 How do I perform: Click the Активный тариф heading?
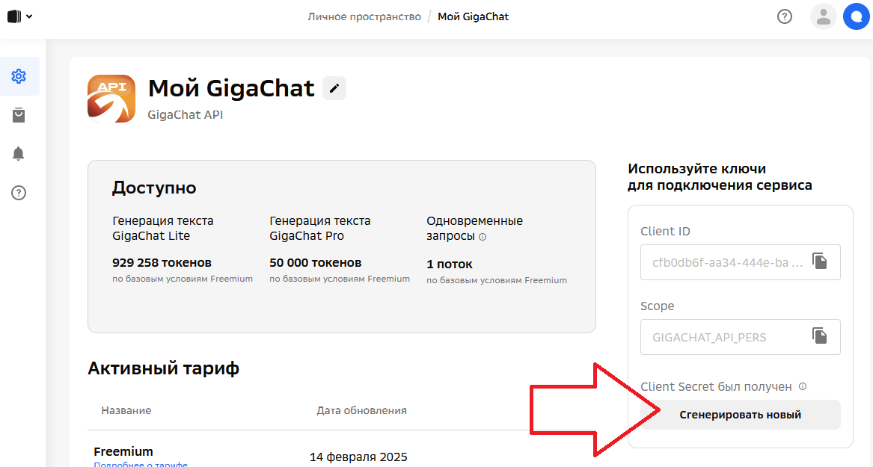164,368
